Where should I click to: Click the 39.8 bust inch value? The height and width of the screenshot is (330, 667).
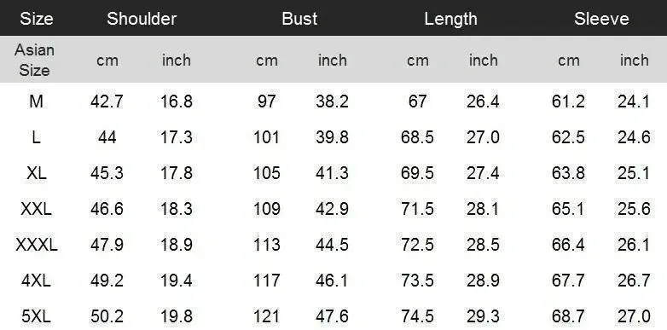333,137
